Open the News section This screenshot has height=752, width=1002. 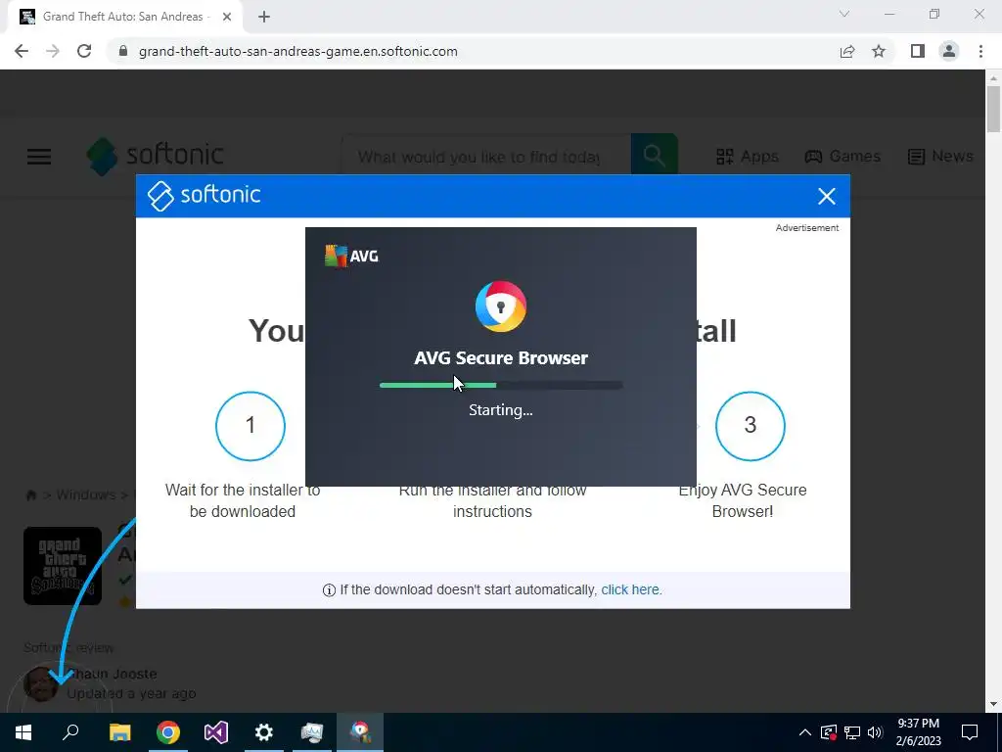[940, 157]
